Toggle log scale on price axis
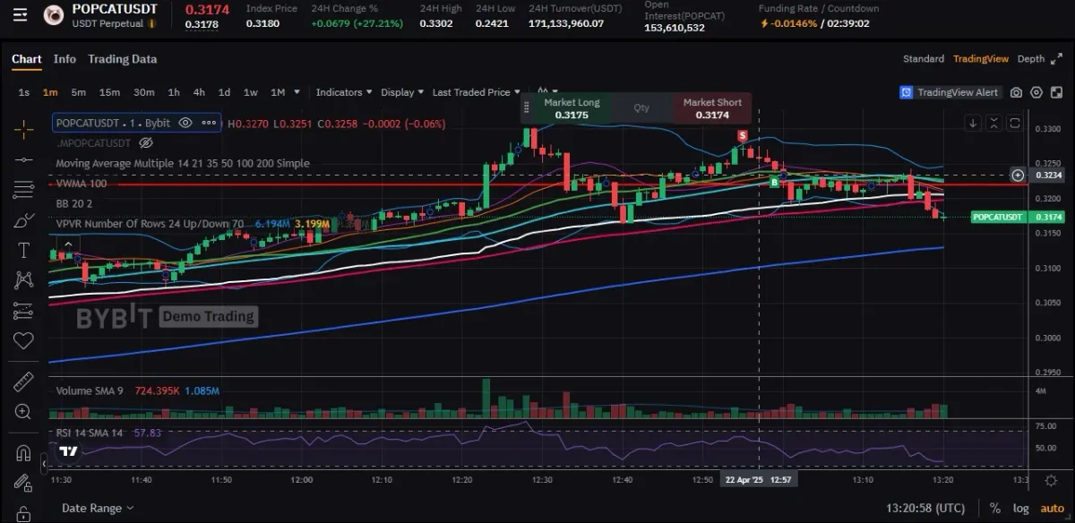 (x=1021, y=508)
